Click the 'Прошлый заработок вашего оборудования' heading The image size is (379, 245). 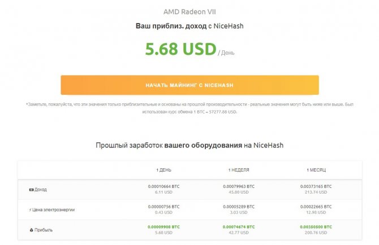pos(189,146)
